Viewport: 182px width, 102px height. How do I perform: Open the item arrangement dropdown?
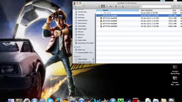123,6
